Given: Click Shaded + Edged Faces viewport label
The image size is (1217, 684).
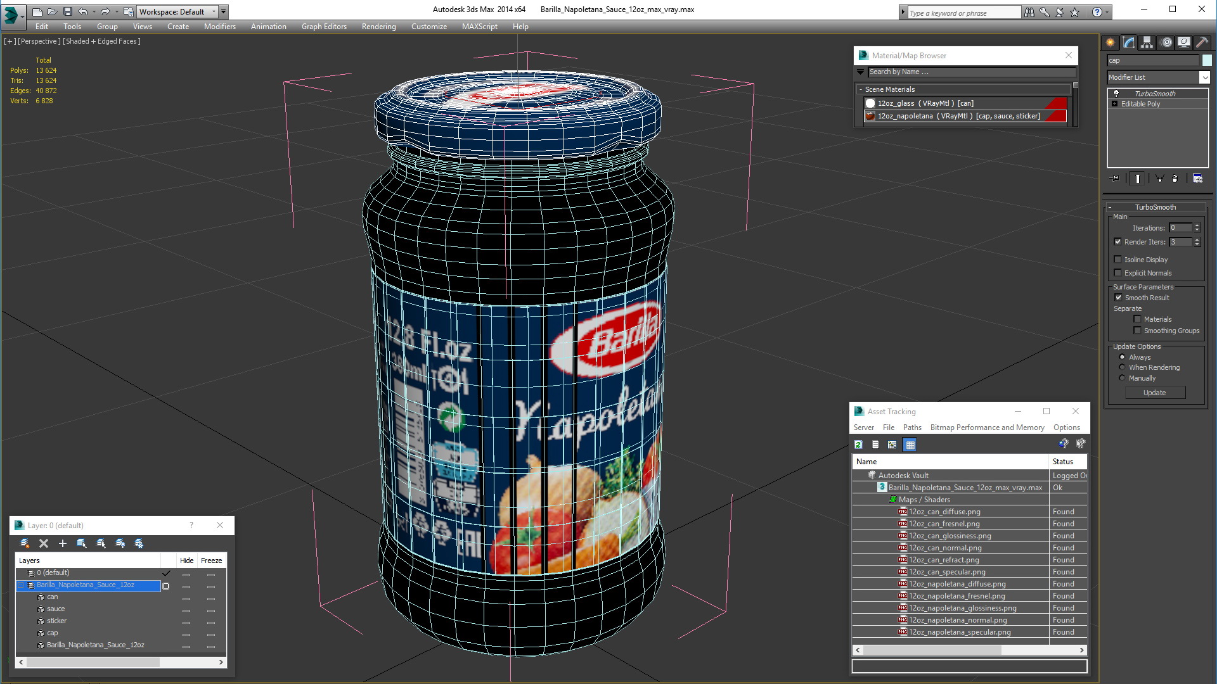Looking at the screenshot, I should [x=101, y=41].
